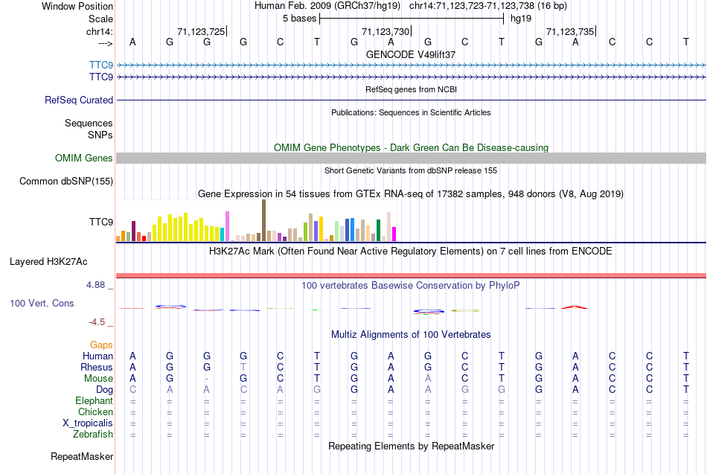This screenshot has height=474, width=707.
Task: Click the RefSeq Curated intron line
Action: pyautogui.click(x=411, y=100)
